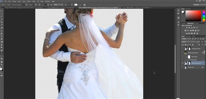The image size is (206, 99).
Task: Open the anti-aliasing Sharp dropdown
Action: (58, 5)
